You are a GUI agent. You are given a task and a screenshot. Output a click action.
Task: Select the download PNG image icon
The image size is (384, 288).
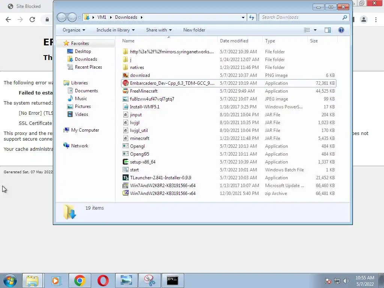click(x=125, y=75)
